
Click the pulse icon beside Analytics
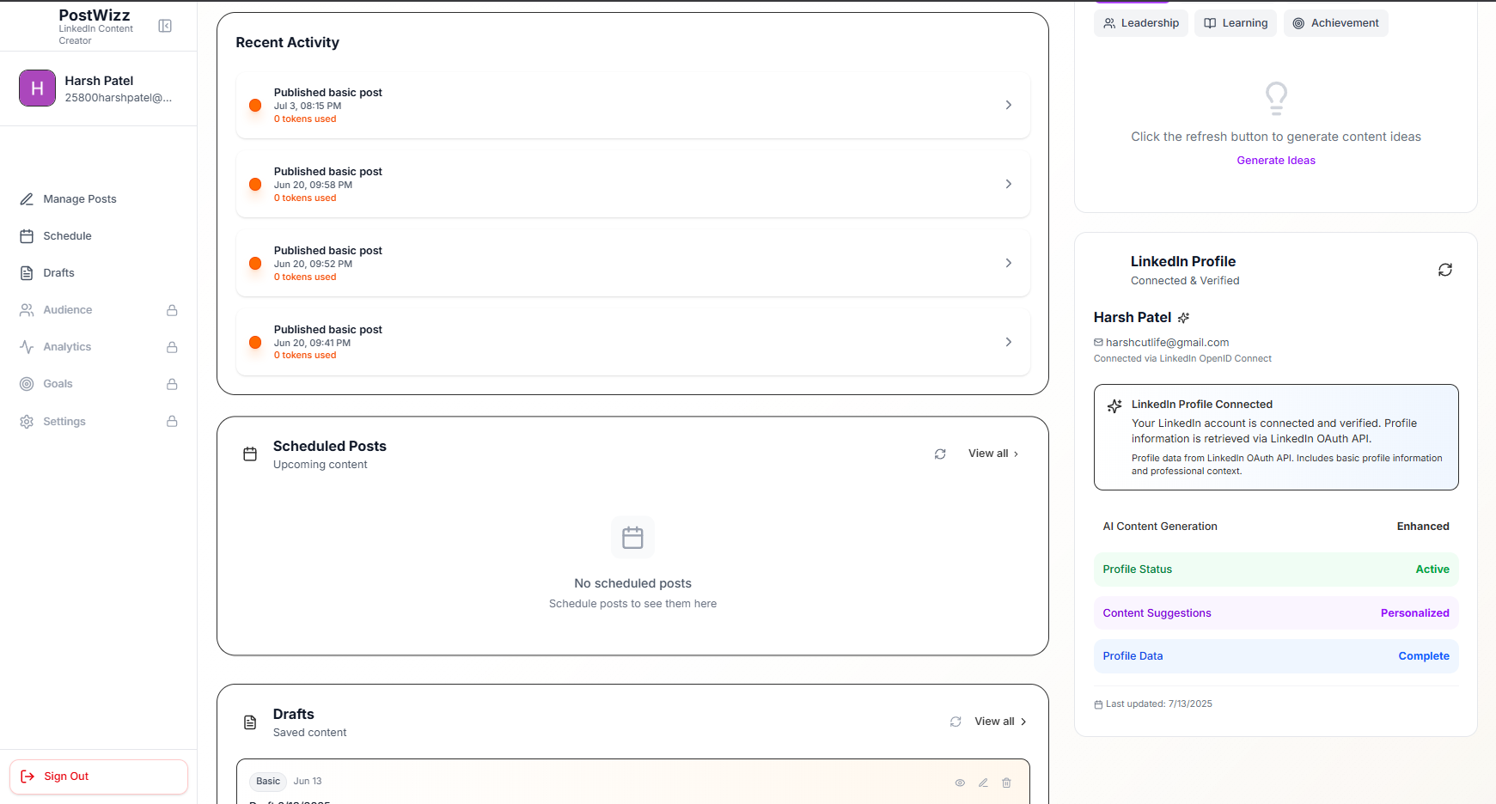click(27, 347)
